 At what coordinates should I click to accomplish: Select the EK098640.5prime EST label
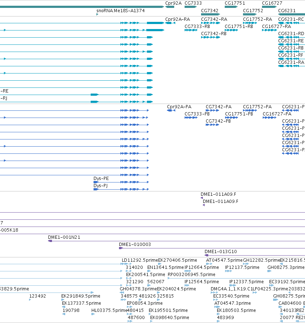[170, 317]
